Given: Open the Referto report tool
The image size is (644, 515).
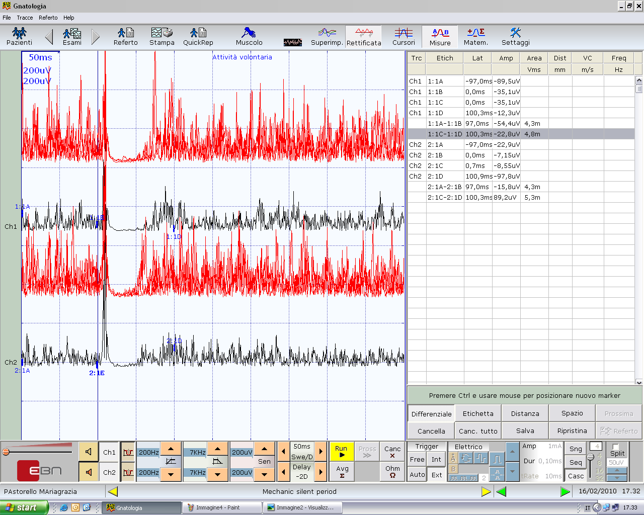Looking at the screenshot, I should [x=125, y=37].
